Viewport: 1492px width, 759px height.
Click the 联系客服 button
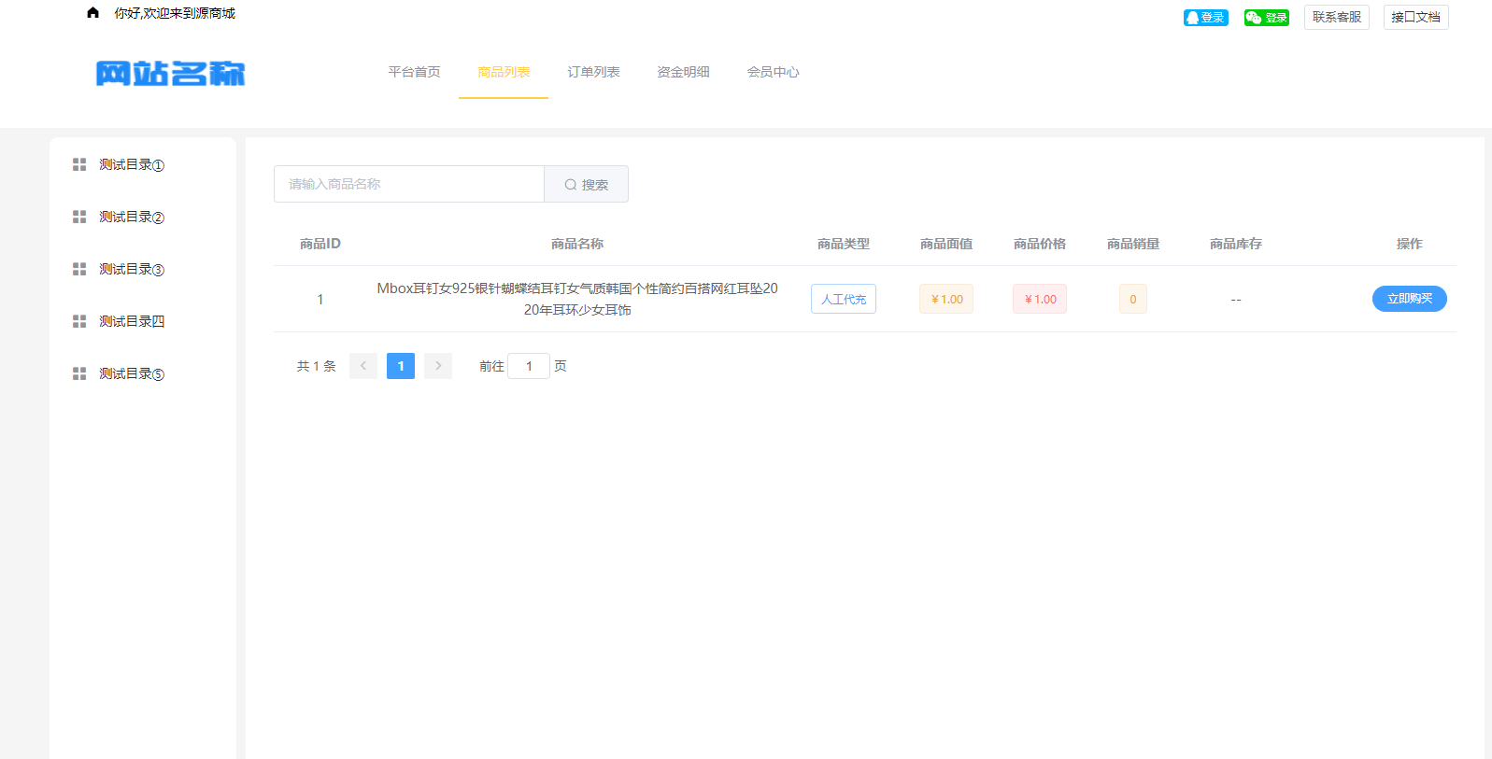pyautogui.click(x=1336, y=17)
